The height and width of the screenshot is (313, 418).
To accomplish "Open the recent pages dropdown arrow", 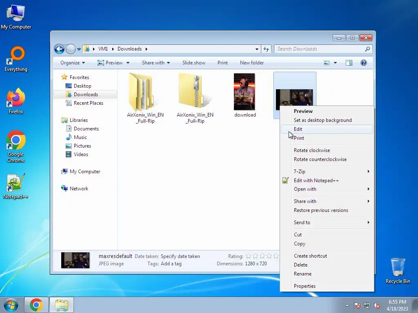I will [79, 49].
